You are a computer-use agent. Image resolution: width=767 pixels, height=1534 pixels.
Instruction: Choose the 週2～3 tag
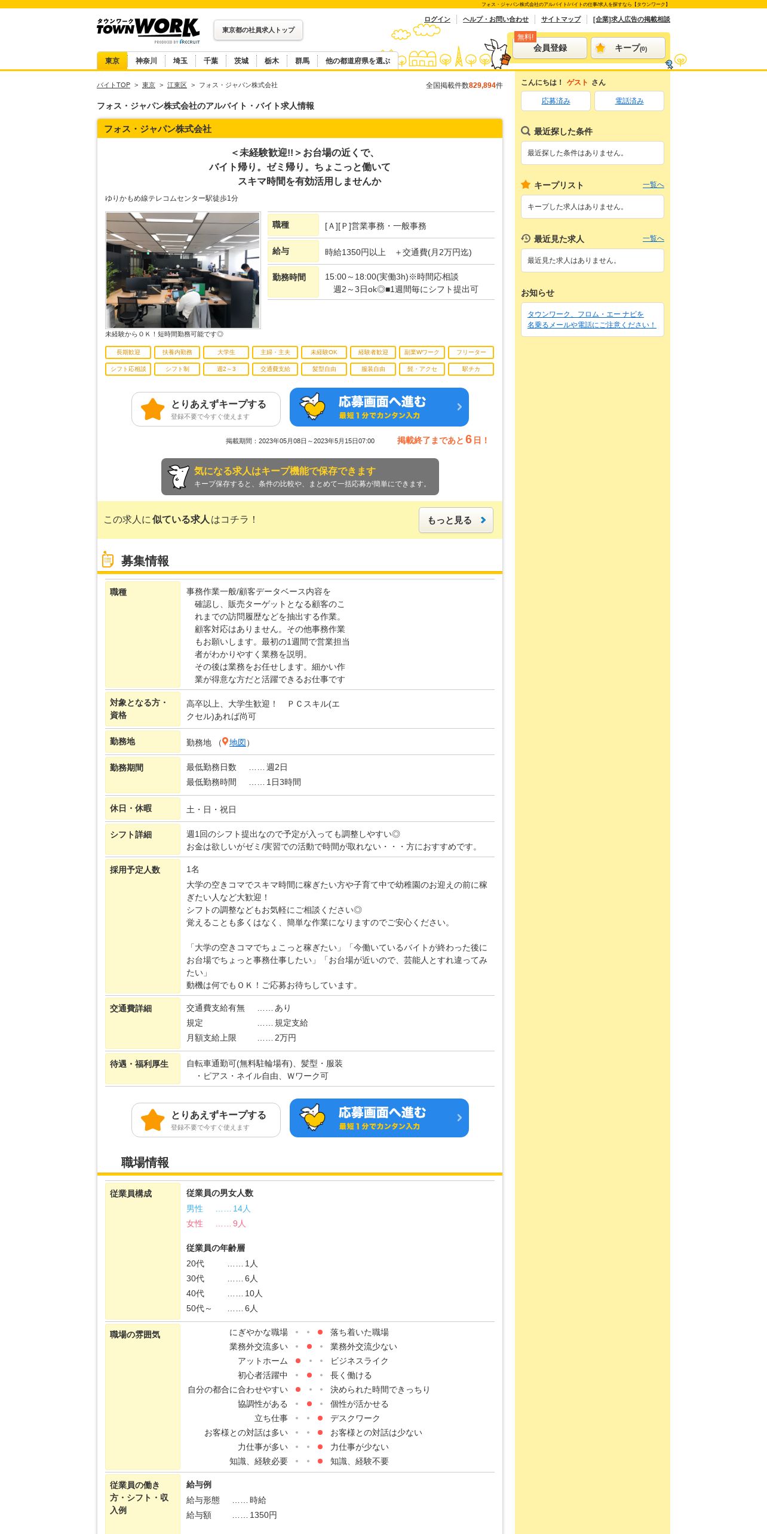pos(226,369)
